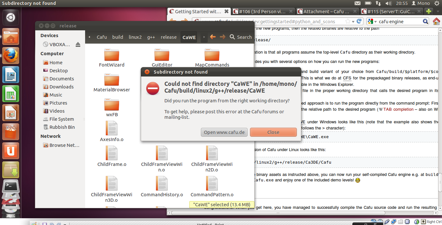This screenshot has height=225, width=442.
Task: Select the ChildFrame.o file icon
Action: pyautogui.click(x=112, y=153)
